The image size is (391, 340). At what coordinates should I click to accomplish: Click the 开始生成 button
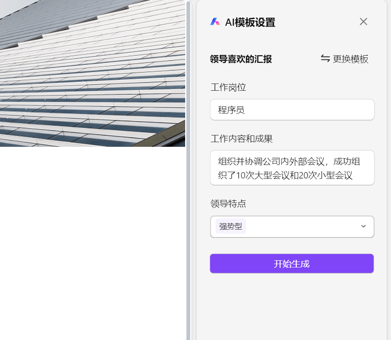point(292,264)
